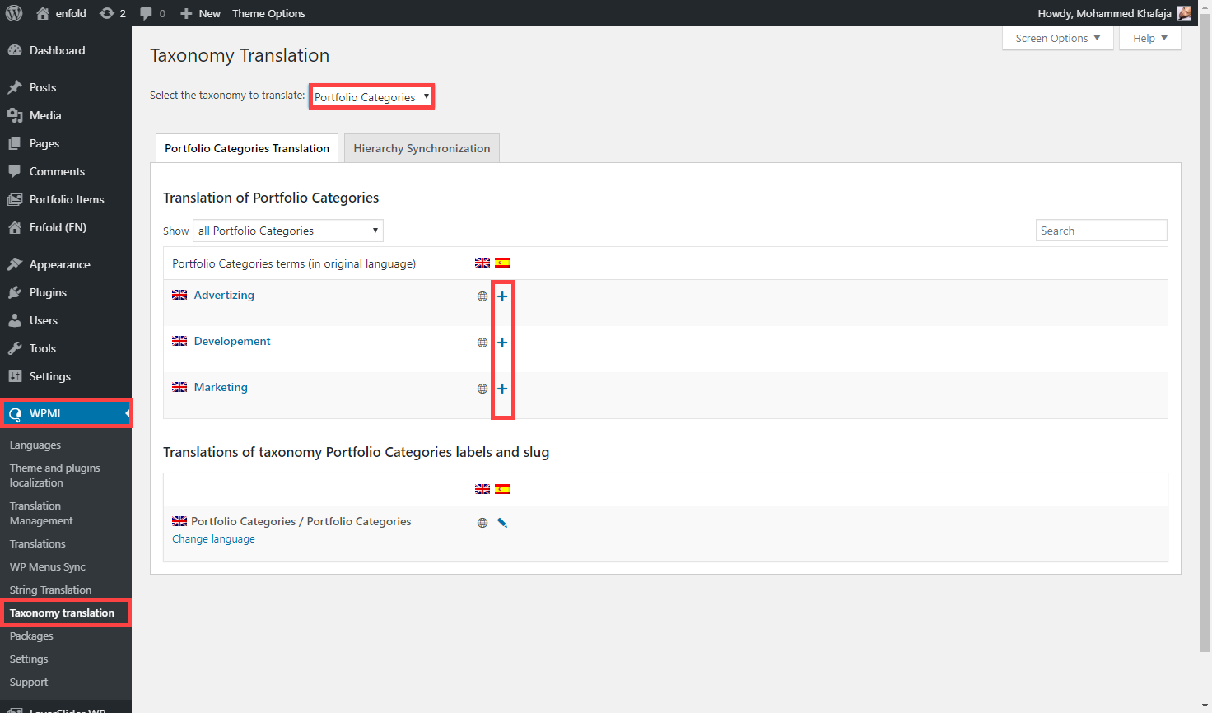Click the globe icon in Advertizing row
This screenshot has width=1212, height=713.
click(x=482, y=296)
